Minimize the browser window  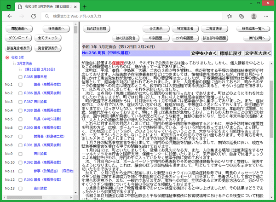click(x=251, y=3)
